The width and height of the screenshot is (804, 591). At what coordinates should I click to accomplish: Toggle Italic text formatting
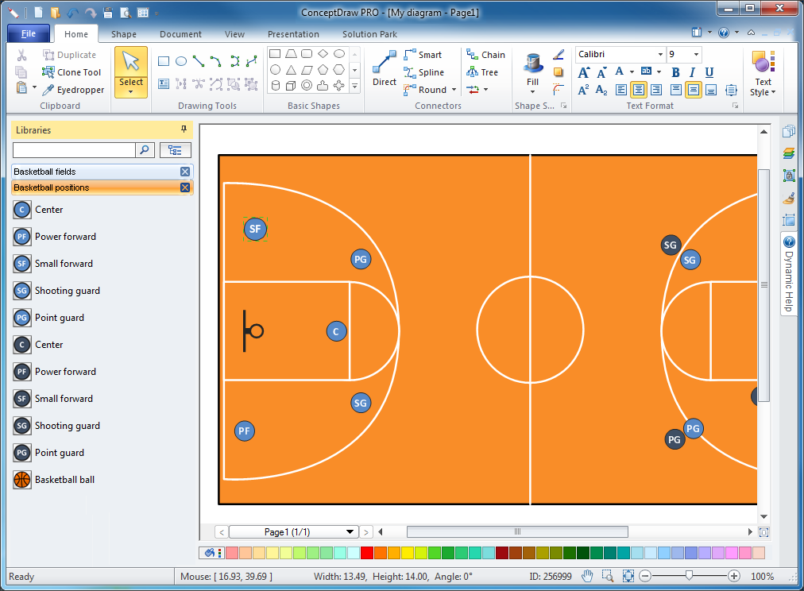click(692, 72)
